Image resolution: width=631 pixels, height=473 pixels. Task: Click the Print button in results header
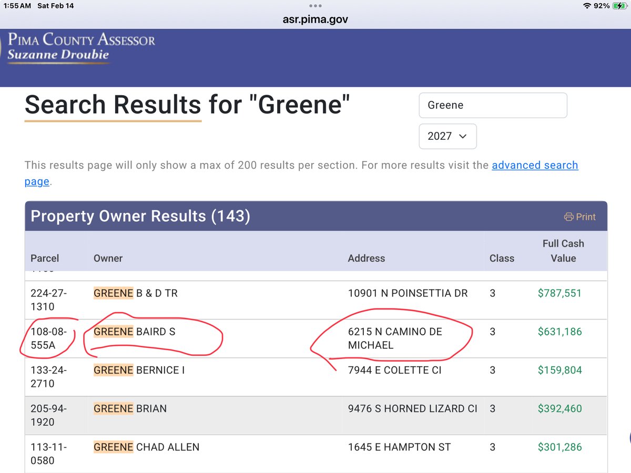pyautogui.click(x=580, y=217)
